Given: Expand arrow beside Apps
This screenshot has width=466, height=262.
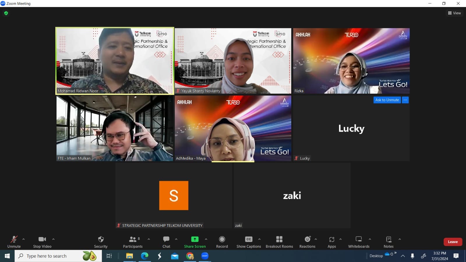Looking at the screenshot, I should 340,239.
